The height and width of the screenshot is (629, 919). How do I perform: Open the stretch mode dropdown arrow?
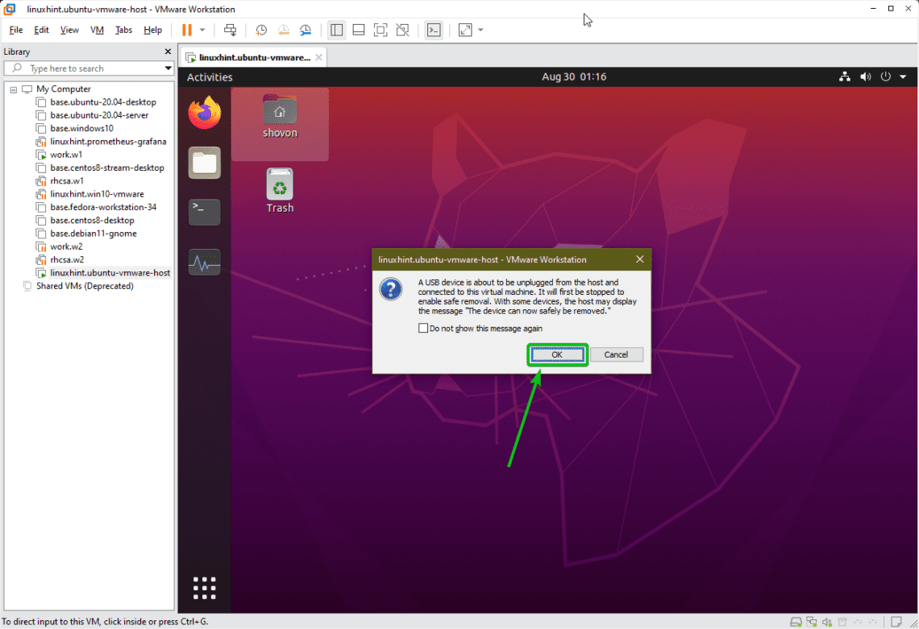pos(480,30)
